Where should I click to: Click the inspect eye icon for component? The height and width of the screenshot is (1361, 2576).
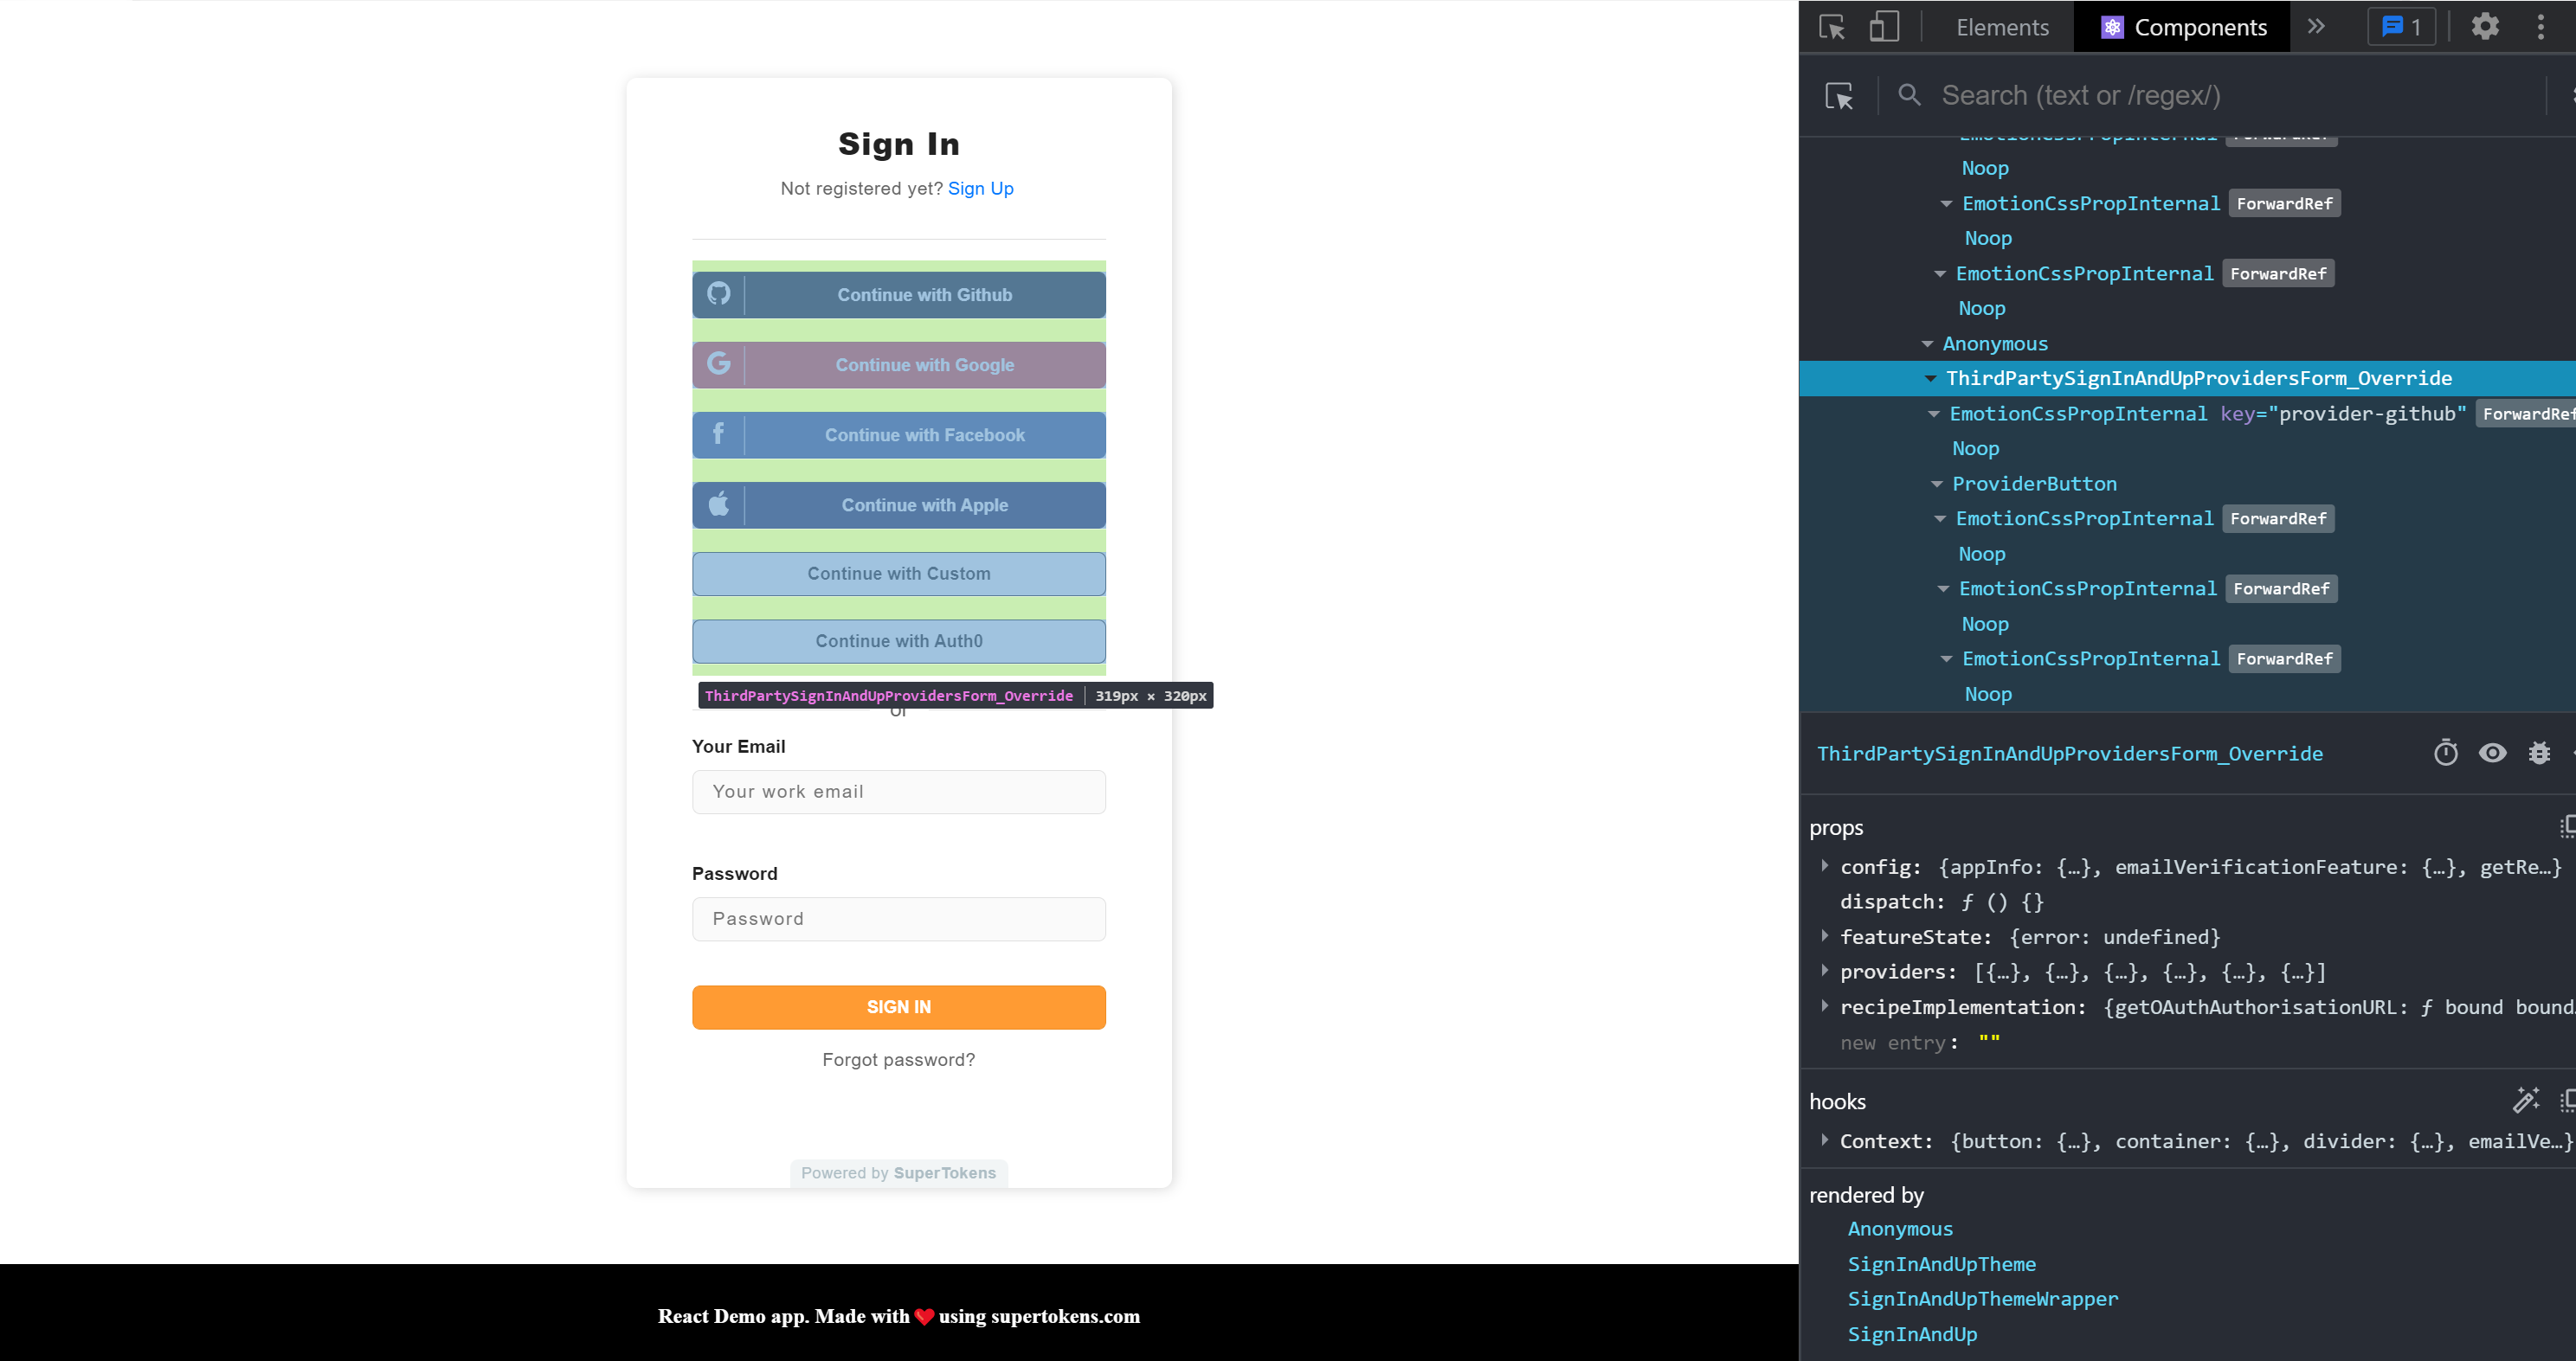[2493, 753]
